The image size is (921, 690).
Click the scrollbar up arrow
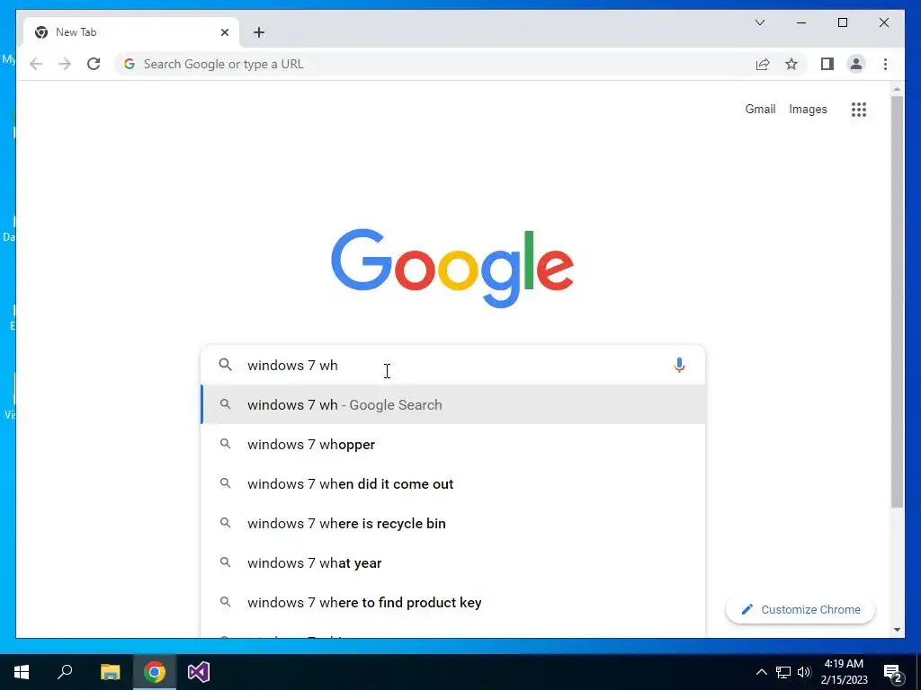897,89
